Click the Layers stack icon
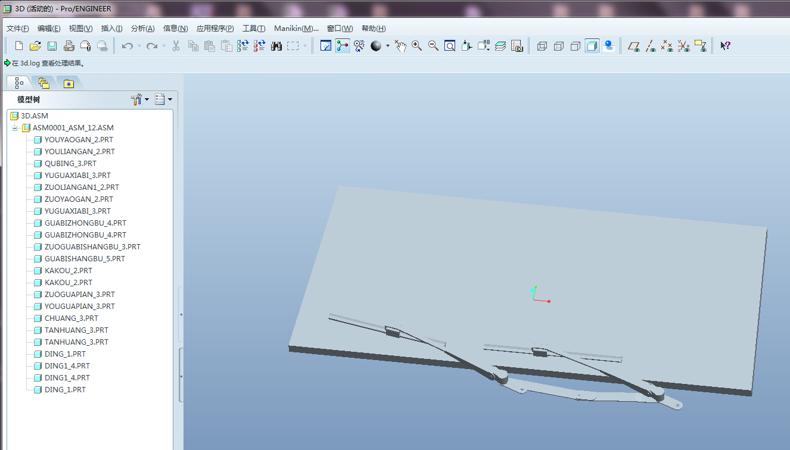 [500, 46]
